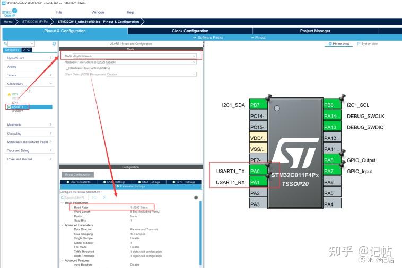Go to Home breadcrumb
Image resolution: width=402 pixels, height=268 pixels.
tap(8, 22)
